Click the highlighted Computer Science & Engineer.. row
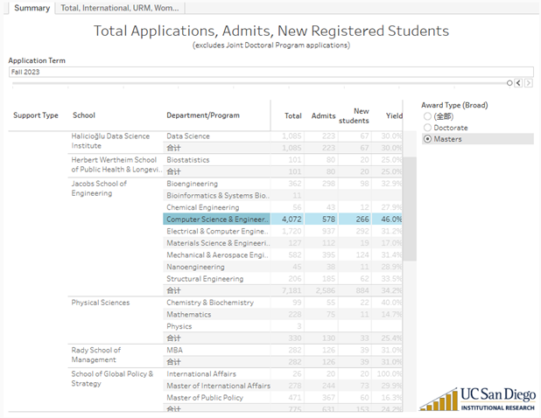541x418 pixels. tap(217, 219)
